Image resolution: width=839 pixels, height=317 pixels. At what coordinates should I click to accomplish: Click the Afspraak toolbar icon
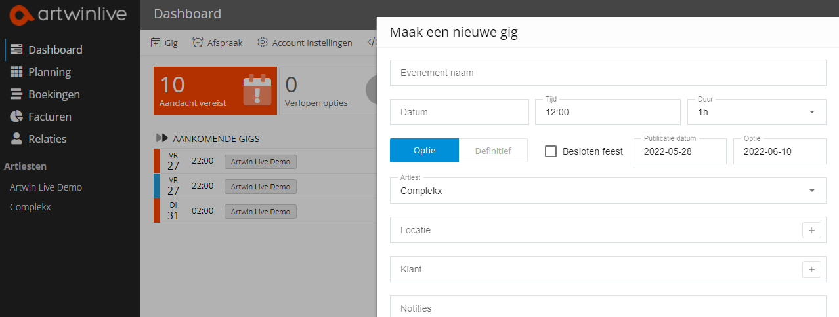pos(198,43)
